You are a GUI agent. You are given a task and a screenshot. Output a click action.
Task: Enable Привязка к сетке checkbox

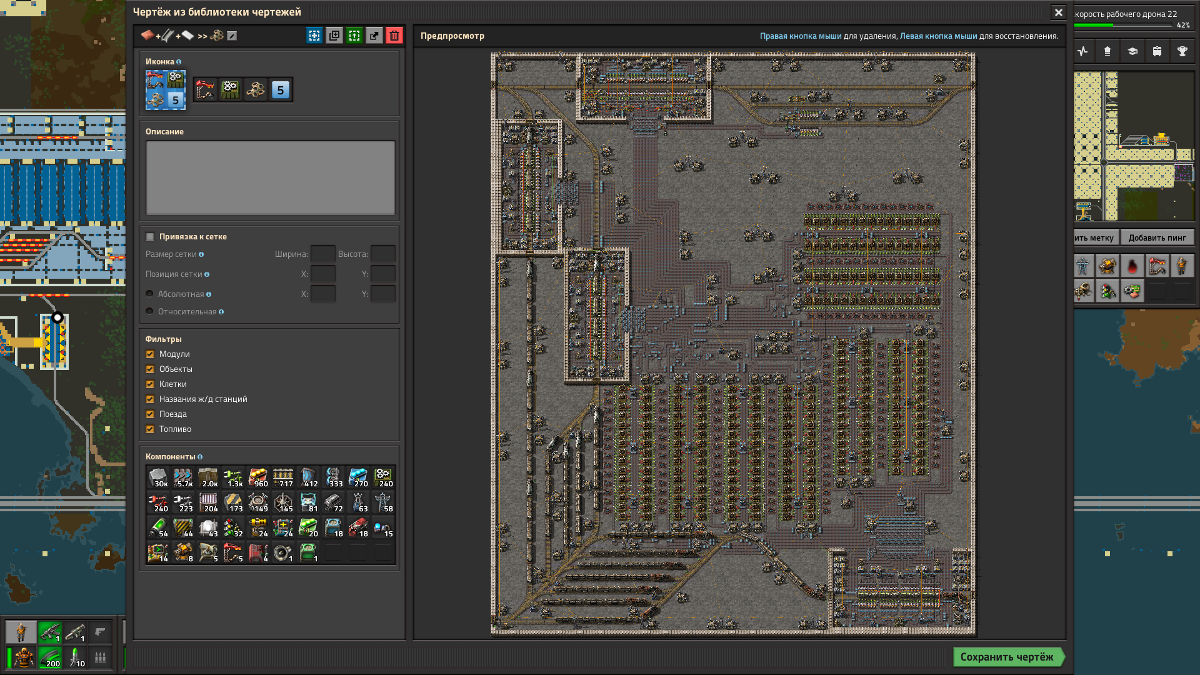[150, 237]
